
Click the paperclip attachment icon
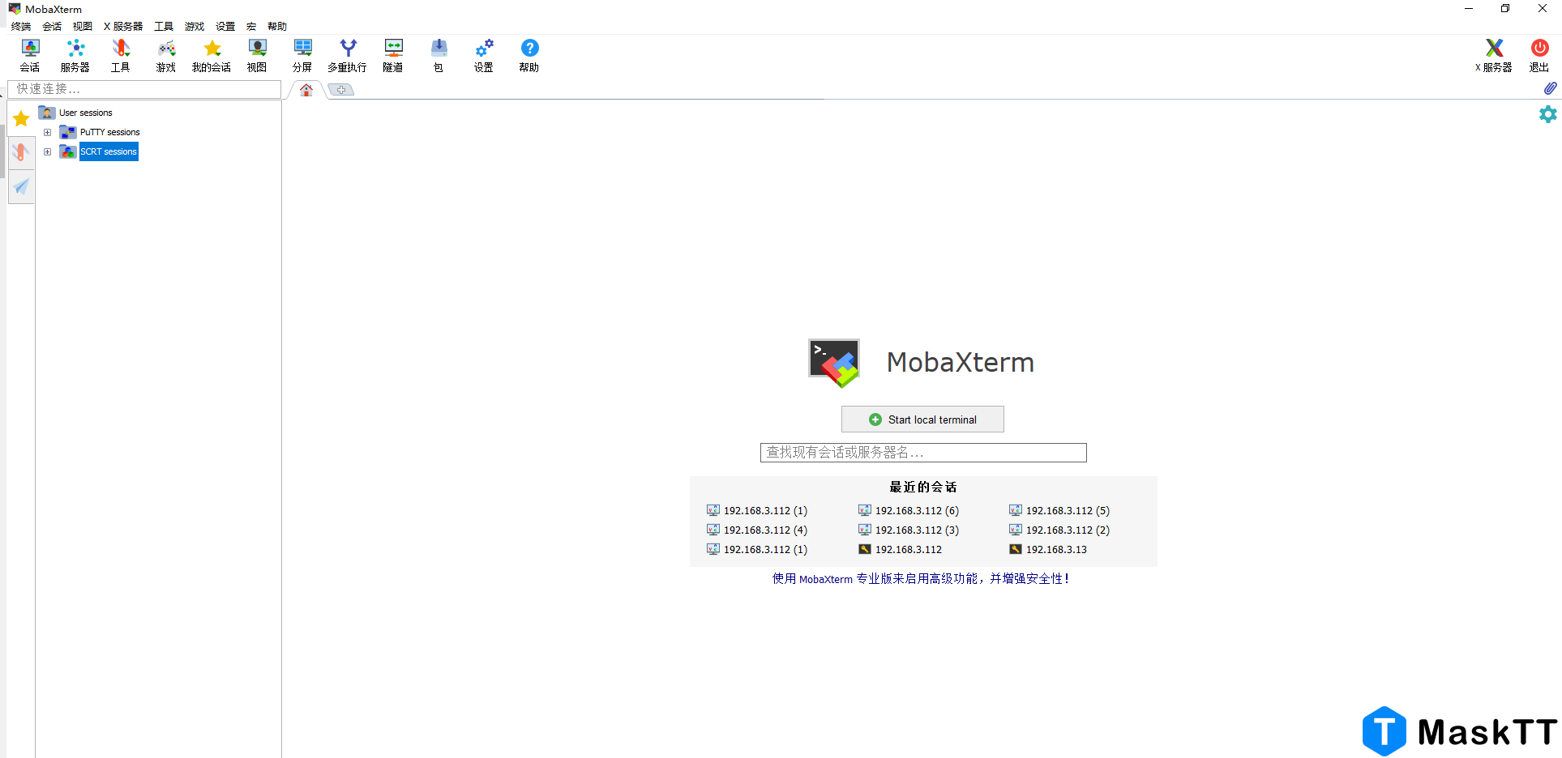tap(1550, 88)
